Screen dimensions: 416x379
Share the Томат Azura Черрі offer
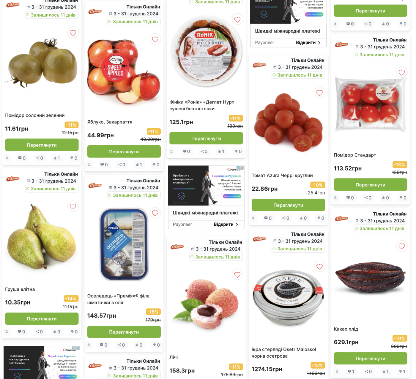point(286,218)
